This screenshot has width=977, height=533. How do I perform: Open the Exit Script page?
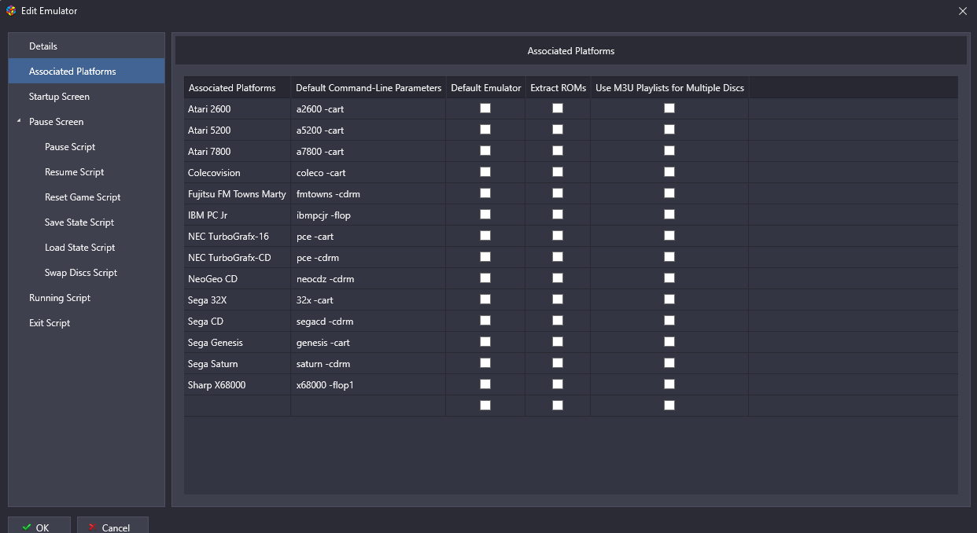pyautogui.click(x=87, y=323)
